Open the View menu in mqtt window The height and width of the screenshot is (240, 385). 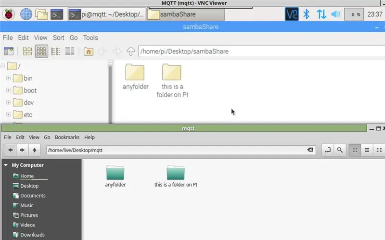click(x=34, y=137)
